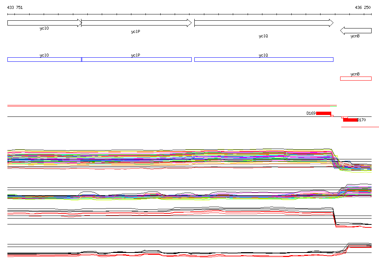This screenshot has height=264, width=379.
Task: Click the D169 label text
Action: (311, 113)
